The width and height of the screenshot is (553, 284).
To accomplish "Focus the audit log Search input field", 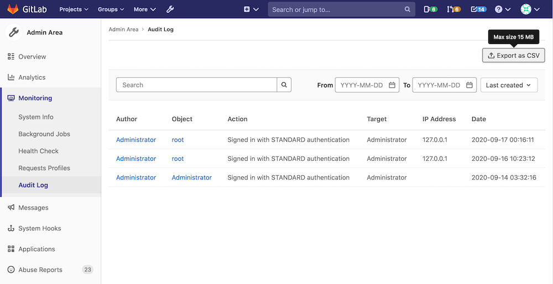I will 196,85.
